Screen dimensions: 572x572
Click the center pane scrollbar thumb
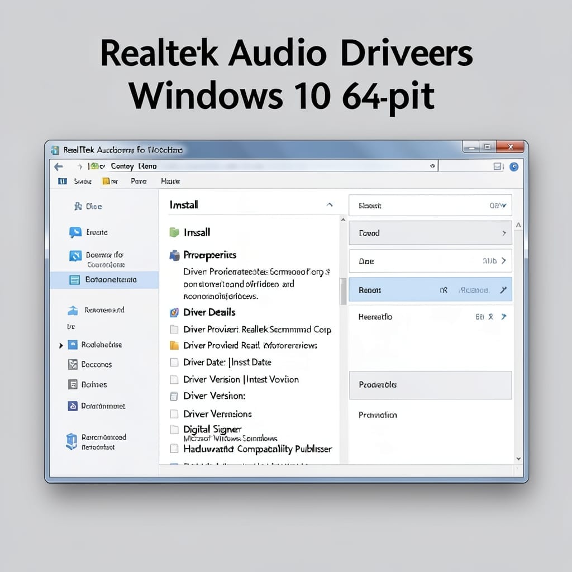pos(343,292)
